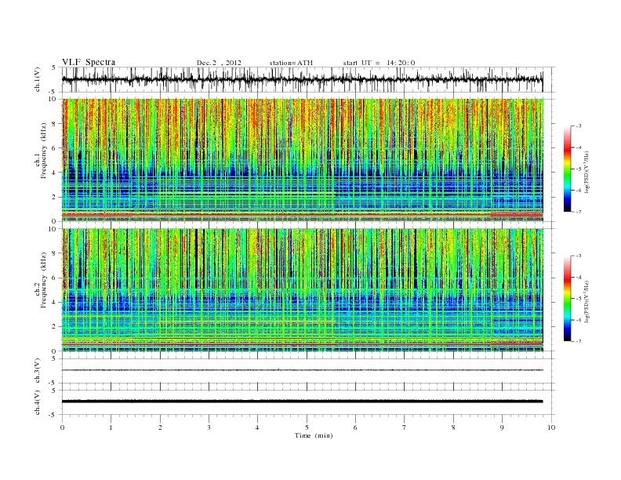Click the "6" tick on the time axis

pyautogui.click(x=355, y=427)
